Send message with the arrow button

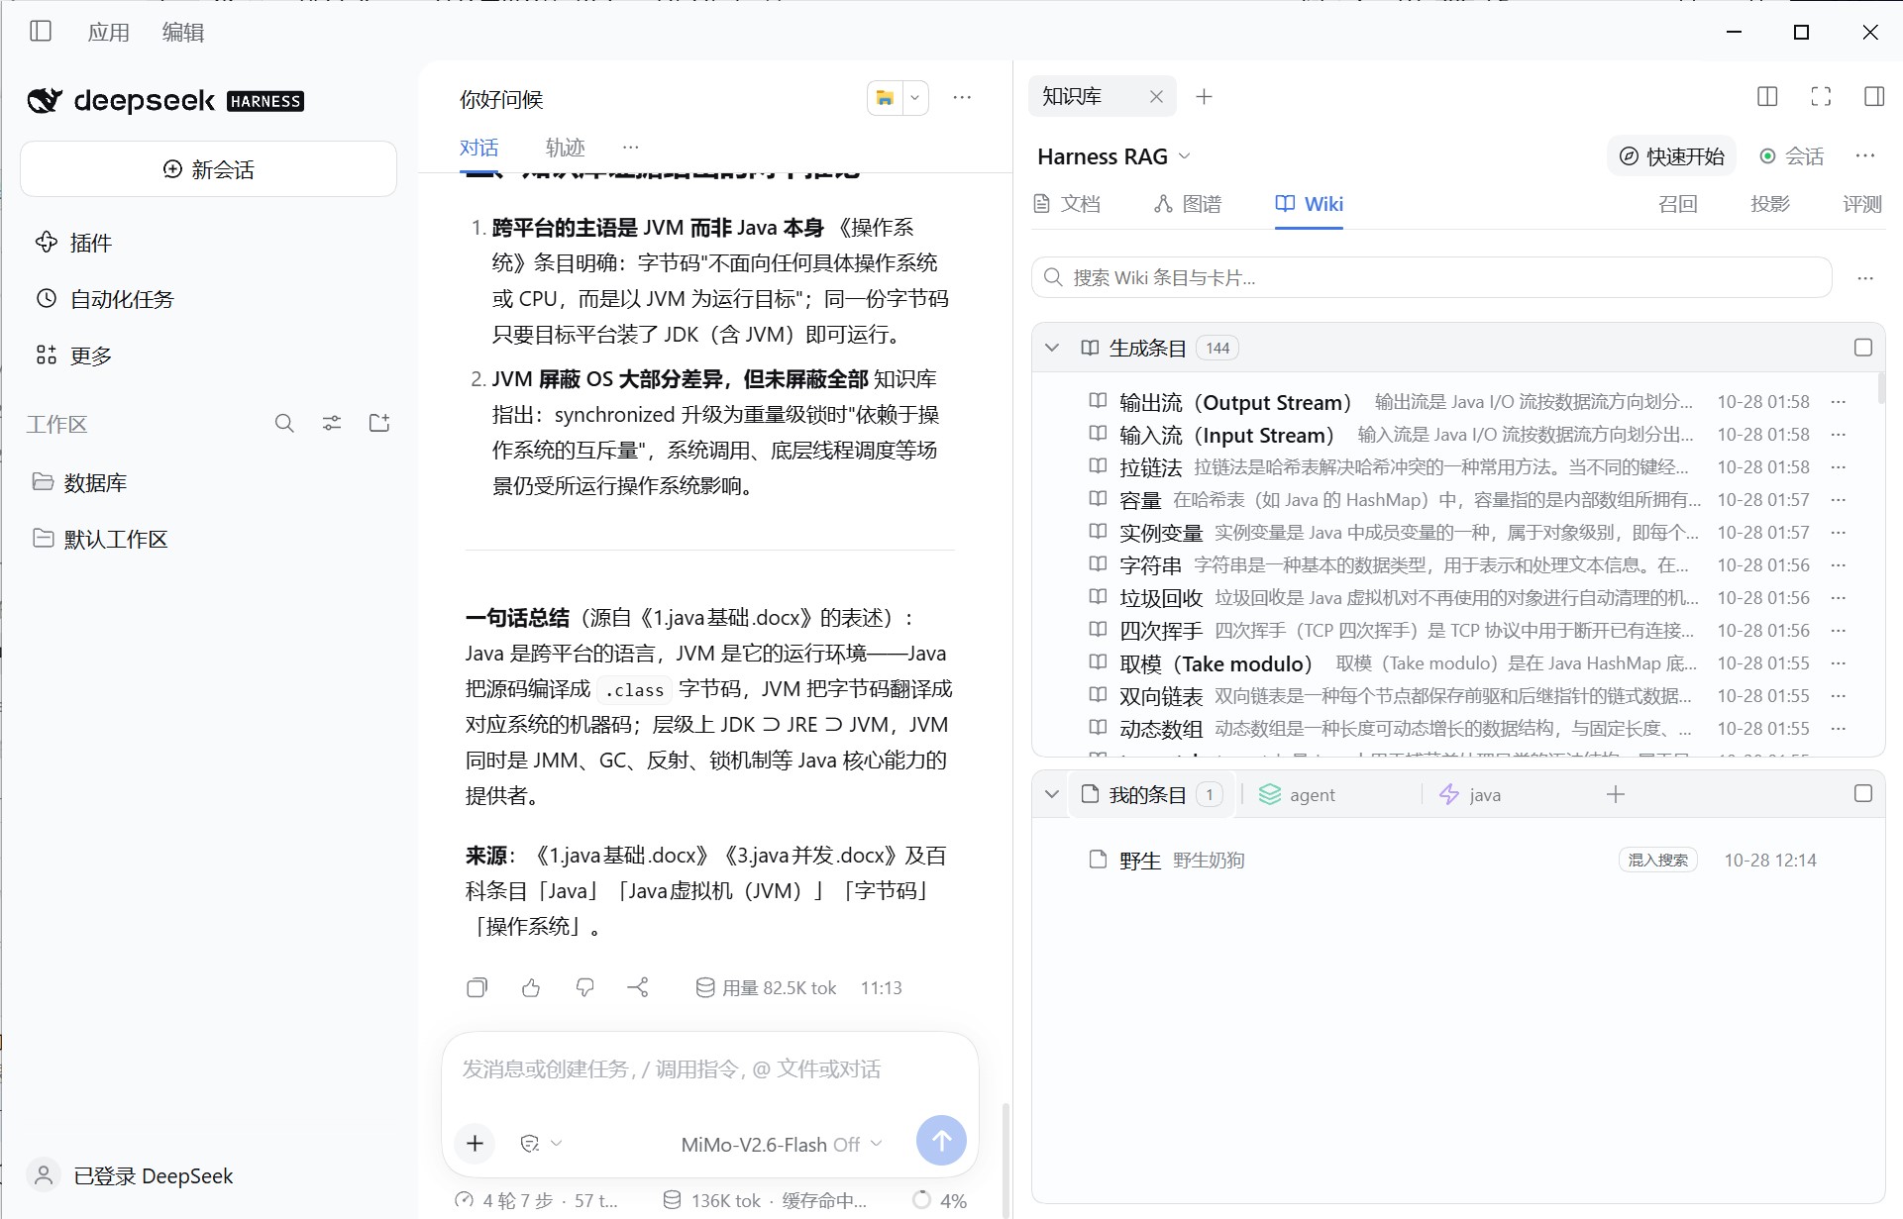point(941,1141)
